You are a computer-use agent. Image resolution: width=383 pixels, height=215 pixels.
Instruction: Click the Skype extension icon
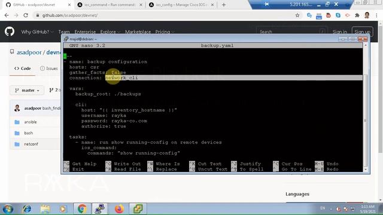338,16
